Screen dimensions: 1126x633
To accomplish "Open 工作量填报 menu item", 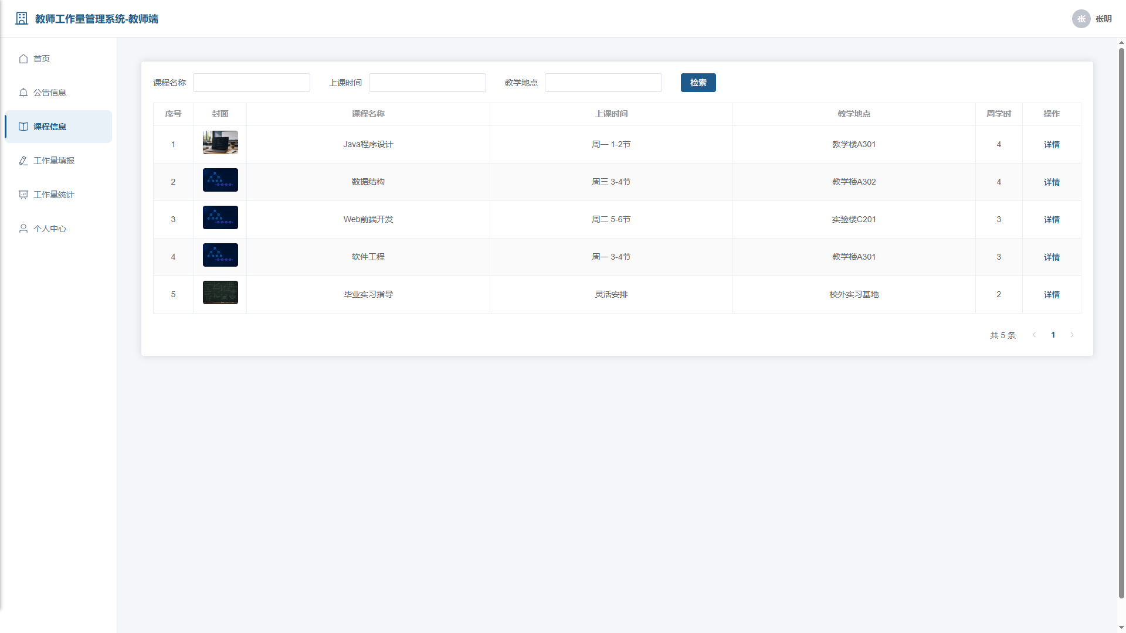I will pos(58,161).
